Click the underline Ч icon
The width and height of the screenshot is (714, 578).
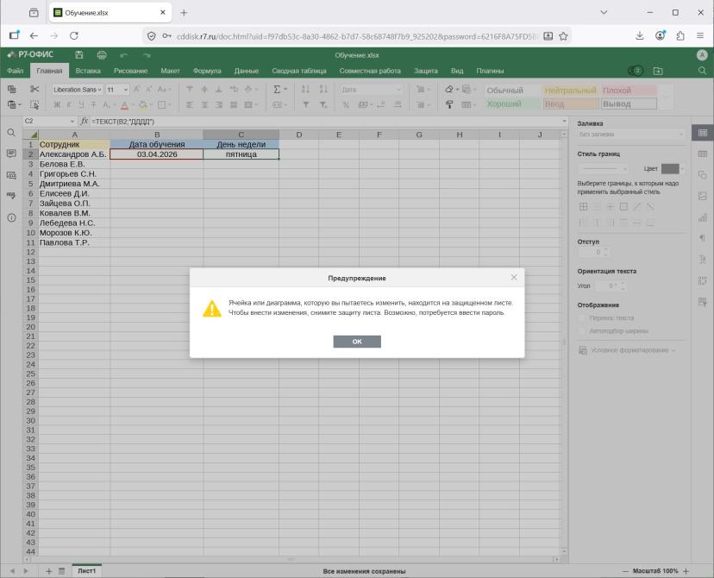point(81,104)
